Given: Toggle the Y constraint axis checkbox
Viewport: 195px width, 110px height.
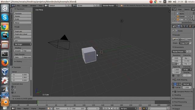Looking at the screenshot, I should click(12, 90).
